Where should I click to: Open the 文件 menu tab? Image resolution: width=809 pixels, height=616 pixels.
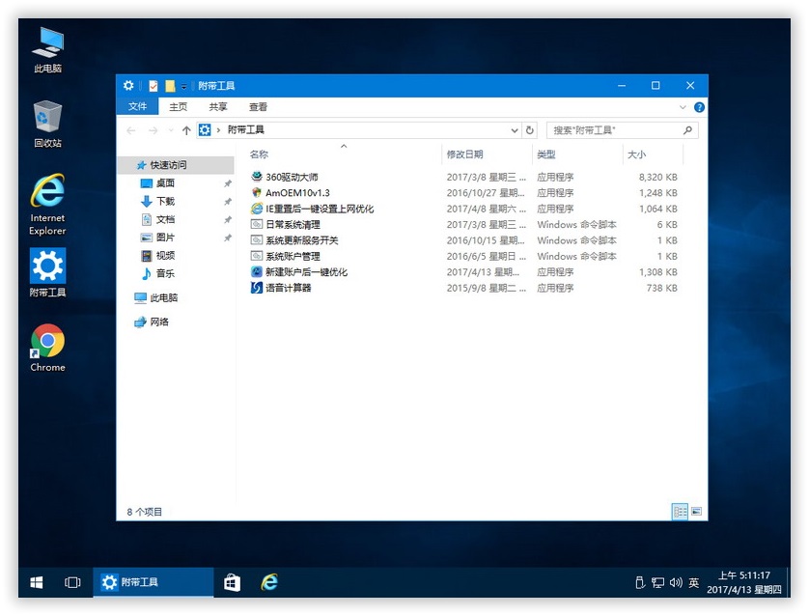coord(137,106)
